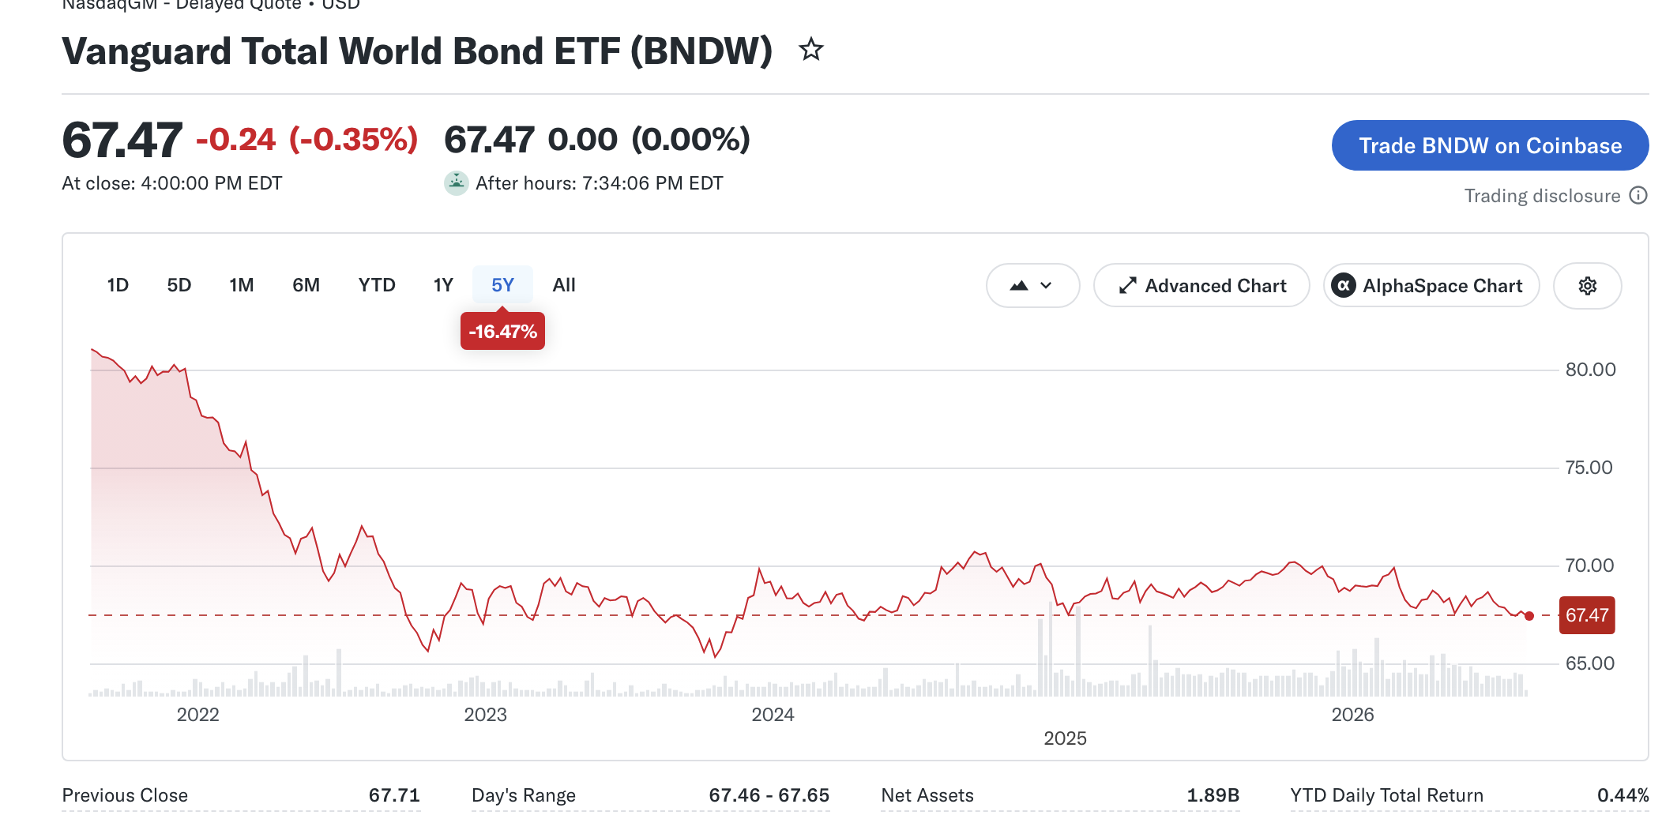
Task: Click the mountain chart type icon
Action: [x=1019, y=286]
